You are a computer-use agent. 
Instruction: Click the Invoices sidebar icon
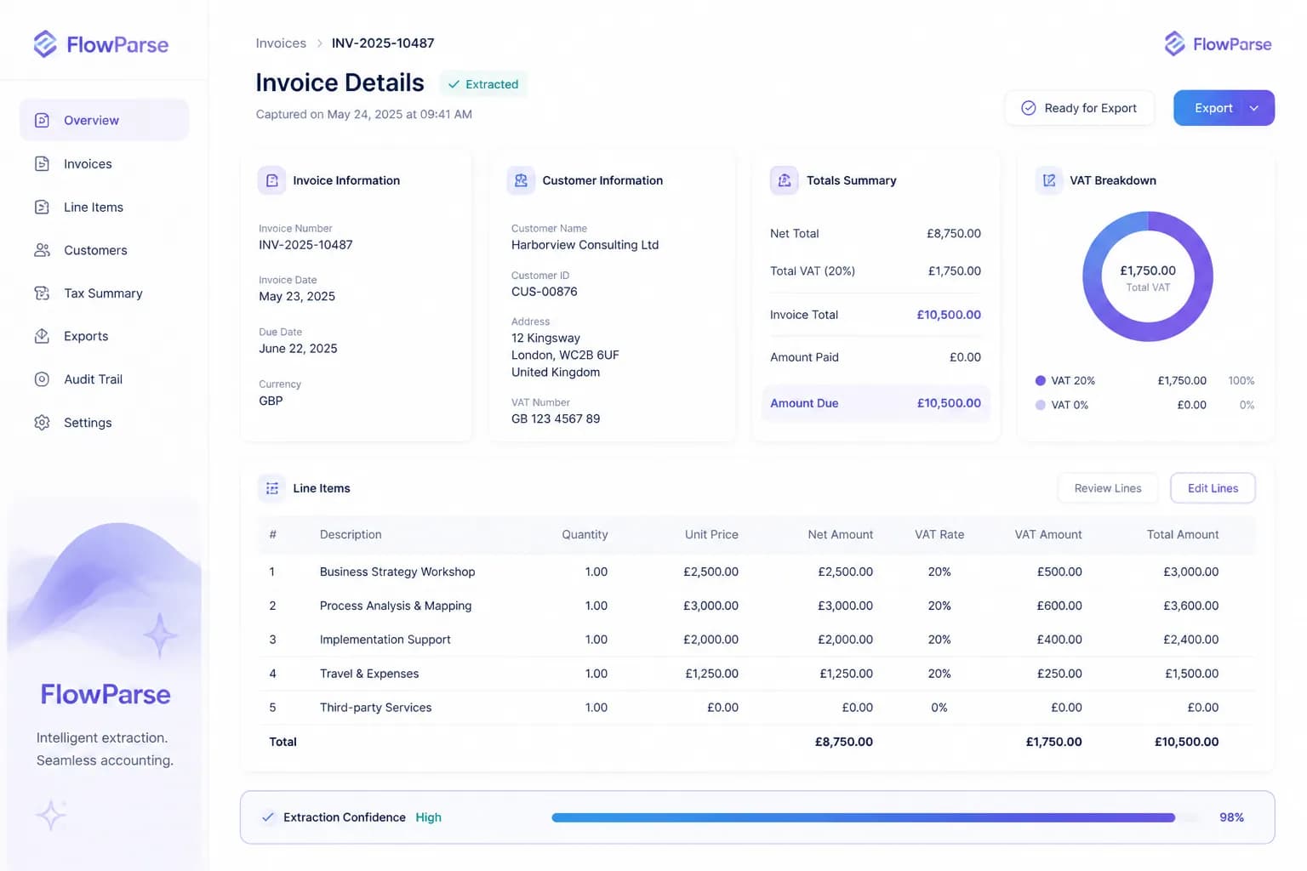(x=42, y=163)
